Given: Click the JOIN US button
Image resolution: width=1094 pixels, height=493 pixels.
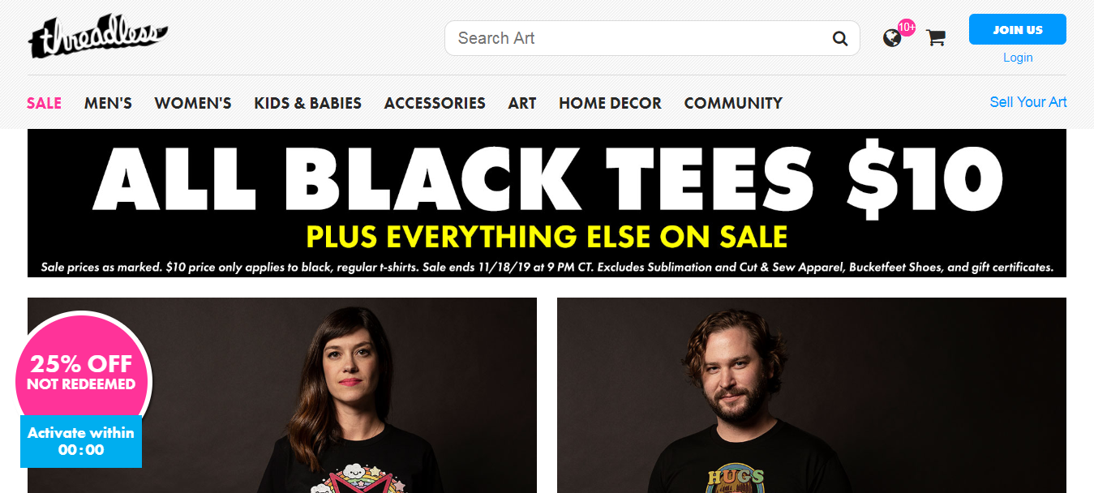Looking at the screenshot, I should (x=1018, y=29).
